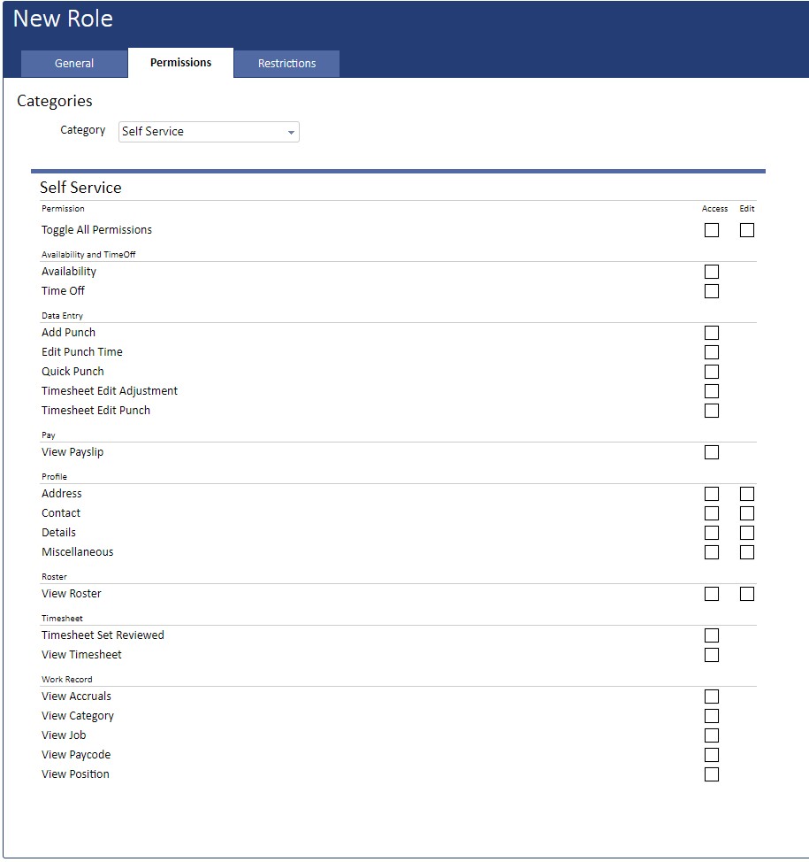Viewport: 809px width, 862px height.
Task: Tick Timesheet Edit Punch access checkbox
Action: [x=711, y=411]
